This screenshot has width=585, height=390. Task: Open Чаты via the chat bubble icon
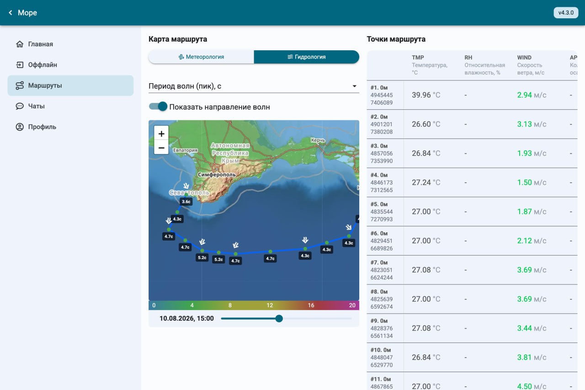pyautogui.click(x=20, y=106)
